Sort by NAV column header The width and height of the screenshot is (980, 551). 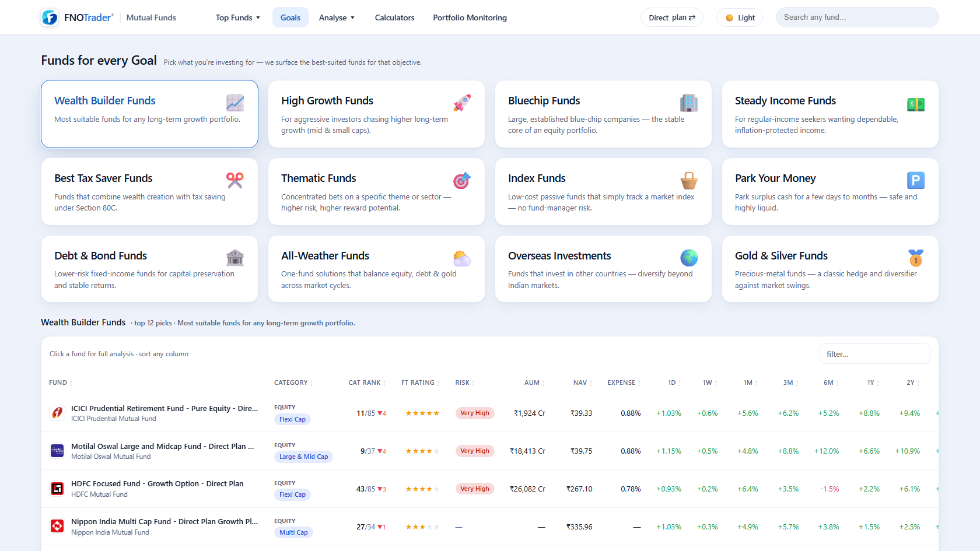583,383
